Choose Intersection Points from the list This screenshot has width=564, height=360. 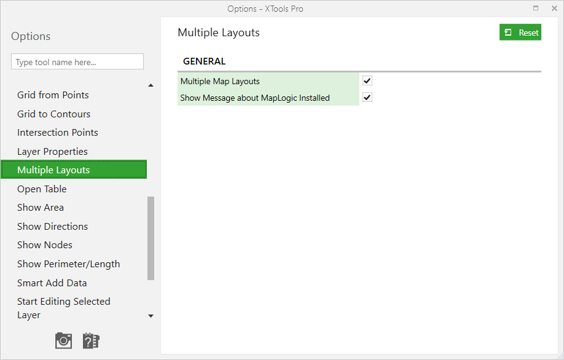pos(58,133)
